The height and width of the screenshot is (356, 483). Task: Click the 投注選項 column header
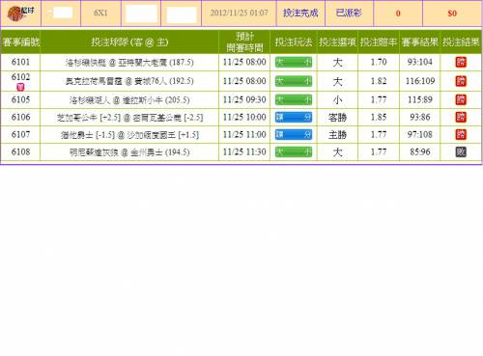click(x=337, y=41)
